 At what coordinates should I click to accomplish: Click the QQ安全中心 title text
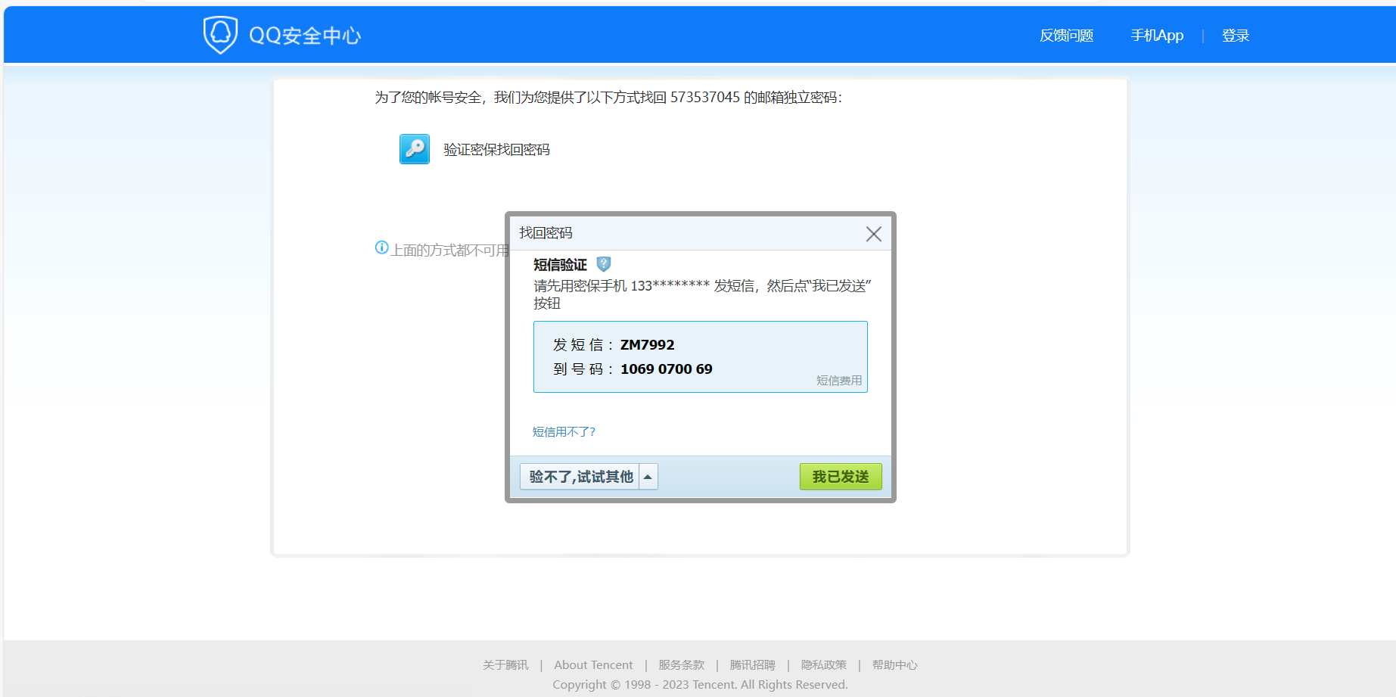pyautogui.click(x=305, y=36)
